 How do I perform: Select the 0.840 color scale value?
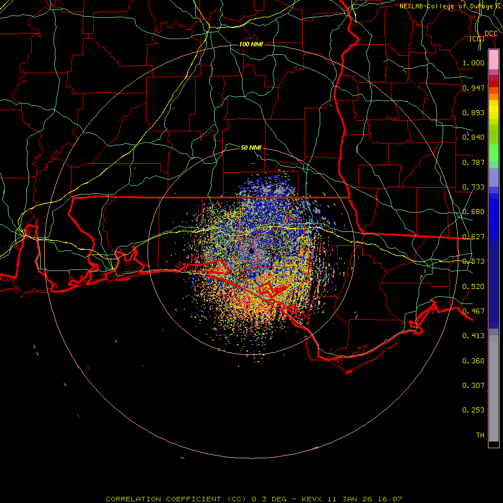(473, 137)
